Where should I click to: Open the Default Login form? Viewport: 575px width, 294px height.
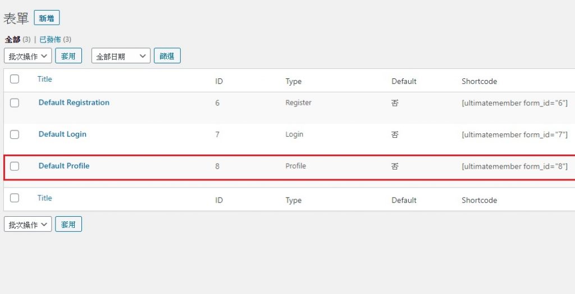(x=62, y=134)
